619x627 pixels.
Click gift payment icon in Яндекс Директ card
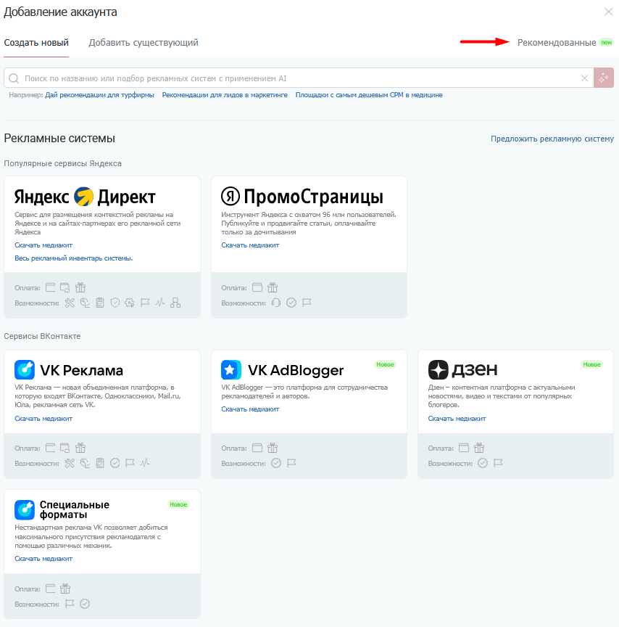80,287
